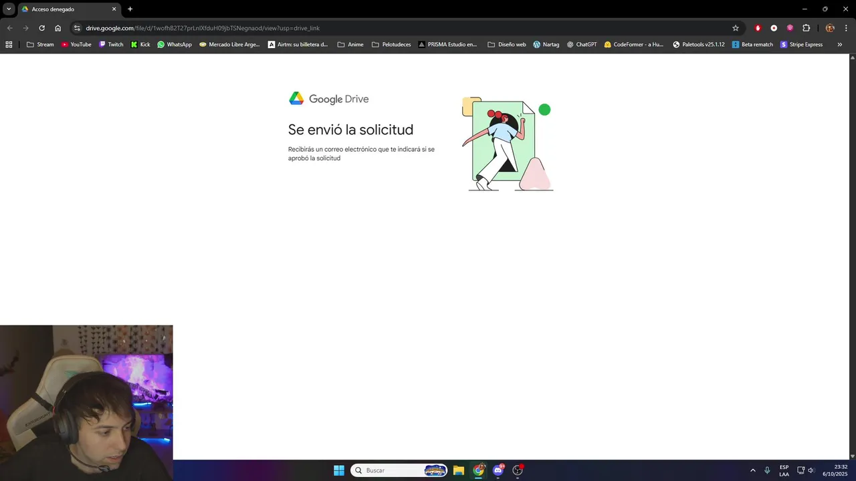Open Google Chrome from the taskbar
The height and width of the screenshot is (481, 856).
[479, 470]
